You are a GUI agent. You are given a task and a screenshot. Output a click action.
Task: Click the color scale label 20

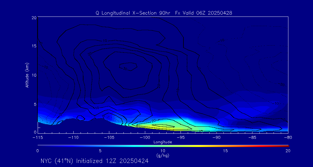point(288,151)
